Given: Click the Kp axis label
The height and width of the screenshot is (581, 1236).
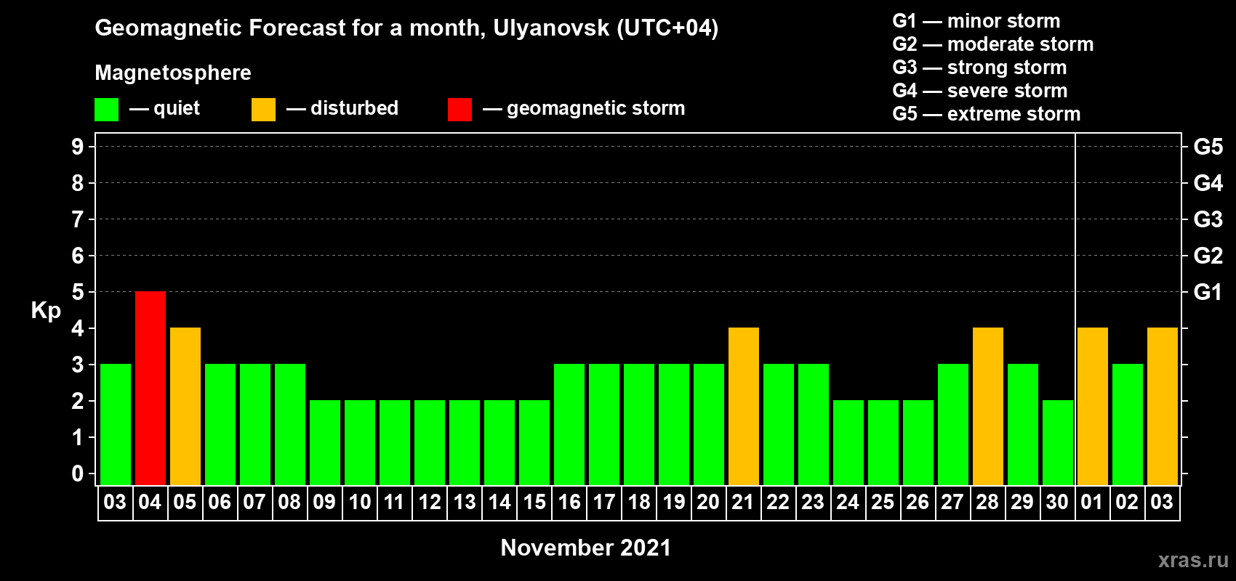Looking at the screenshot, I should pos(46,311).
